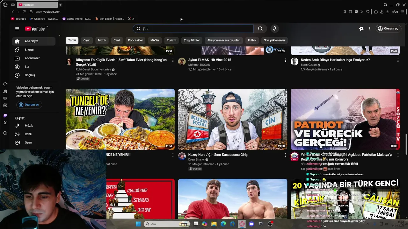
Task: Open Shorts in the sidebar
Action: point(34,50)
